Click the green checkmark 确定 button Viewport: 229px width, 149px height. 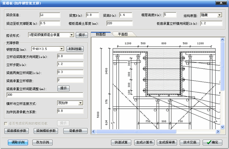tap(213, 142)
